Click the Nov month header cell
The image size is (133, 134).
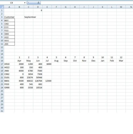click(x=84, y=61)
